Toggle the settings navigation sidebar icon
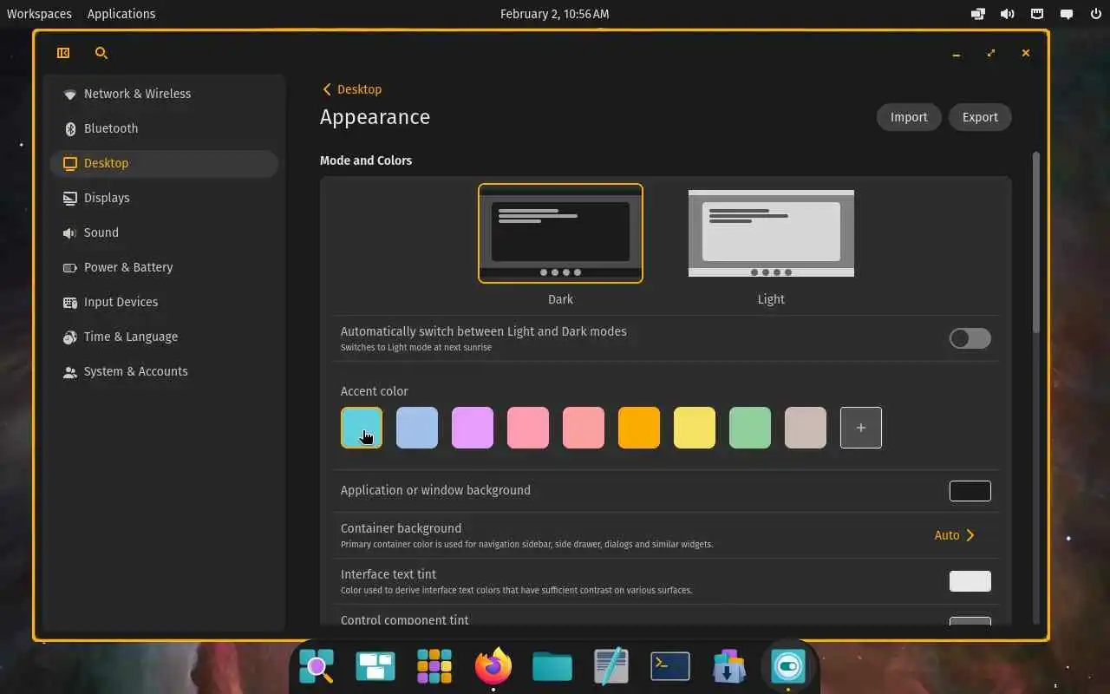Screen dimensions: 1110x694 coord(63,53)
